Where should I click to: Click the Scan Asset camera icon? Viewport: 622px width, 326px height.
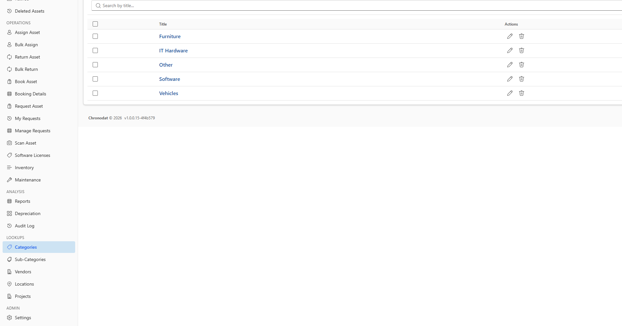tap(9, 143)
